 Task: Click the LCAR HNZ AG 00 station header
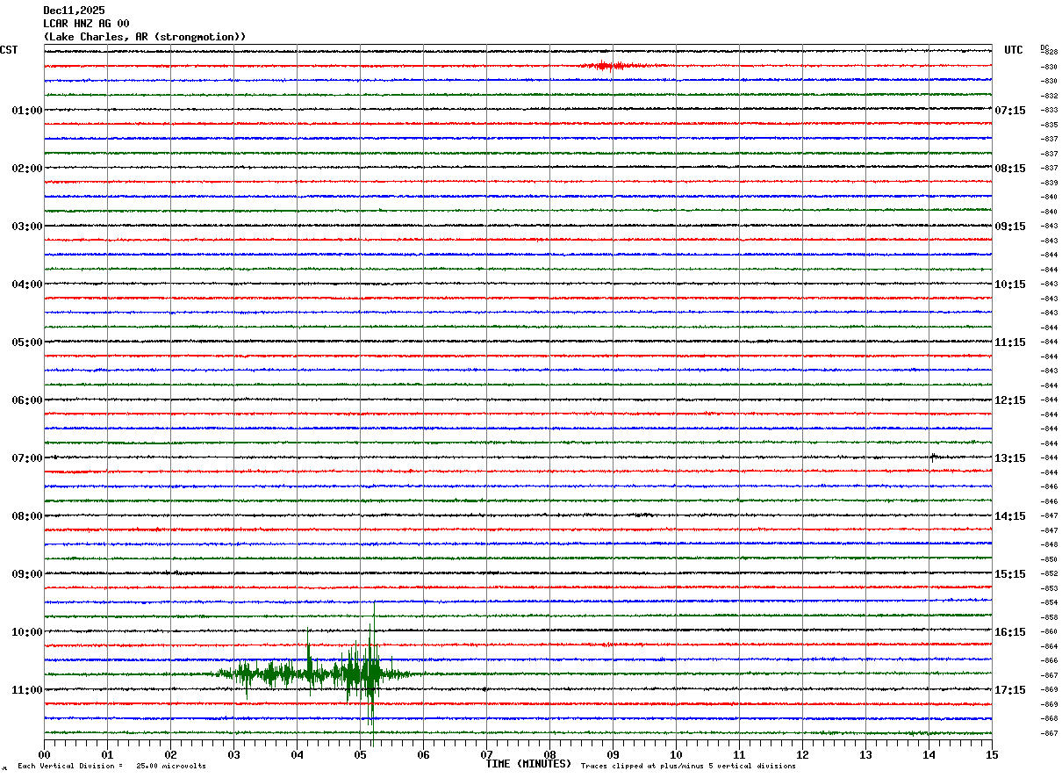click(86, 24)
